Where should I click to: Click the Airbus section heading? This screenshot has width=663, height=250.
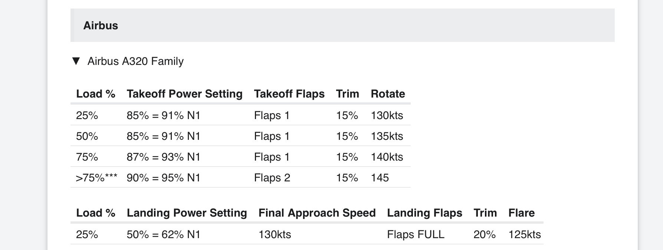[101, 26]
